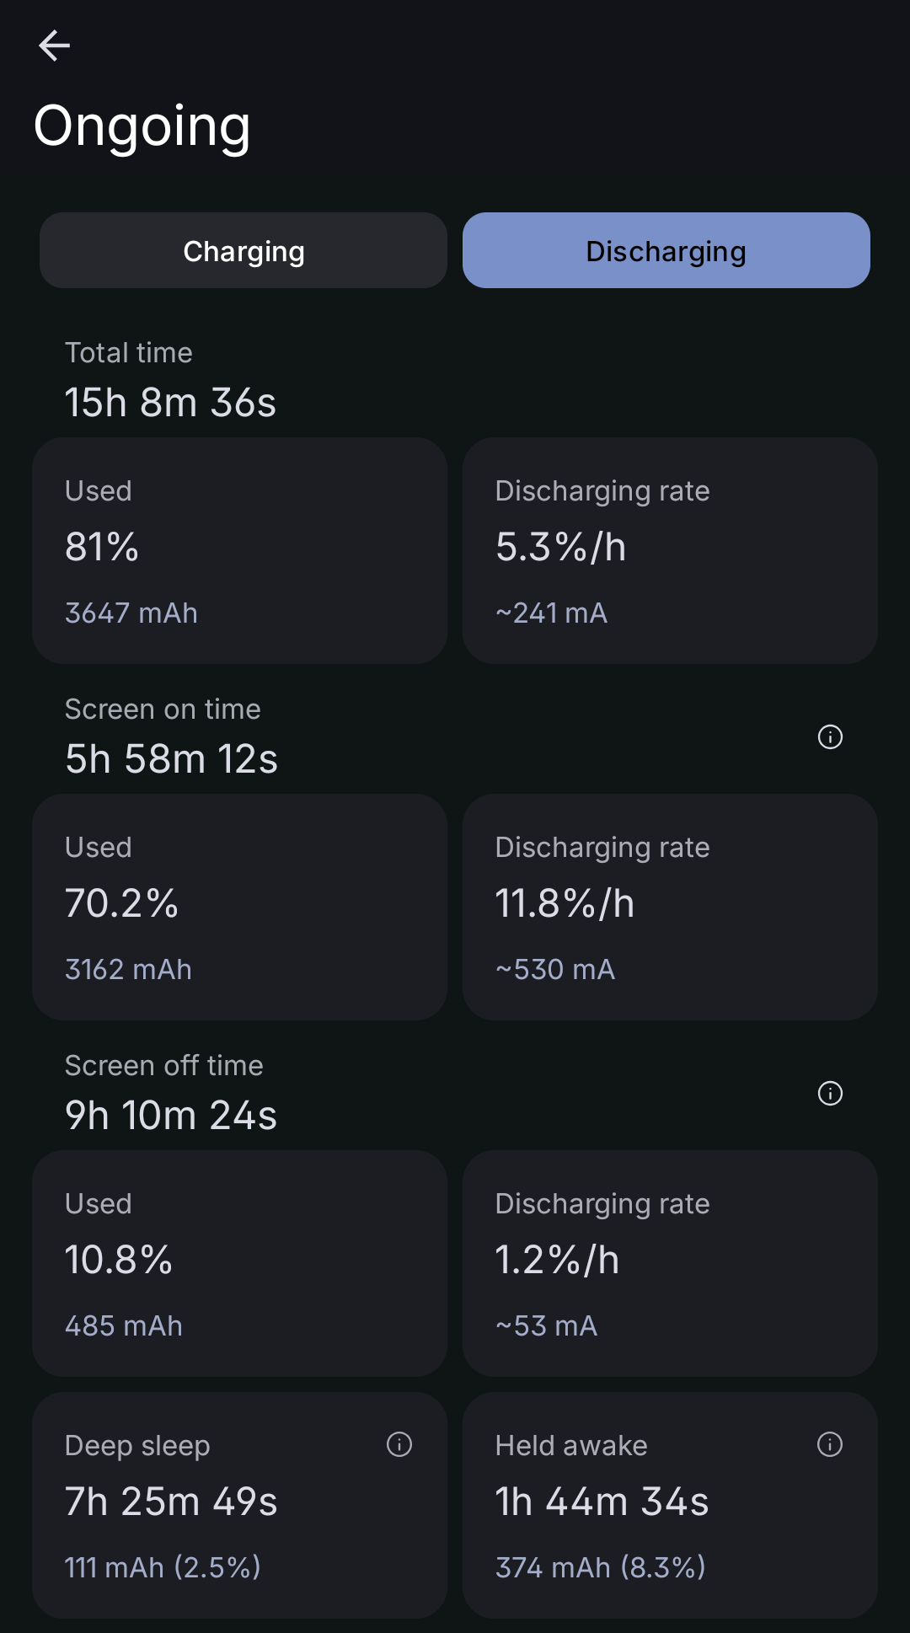Tap the Ongoing page title
The image size is (910, 1633).
click(142, 126)
